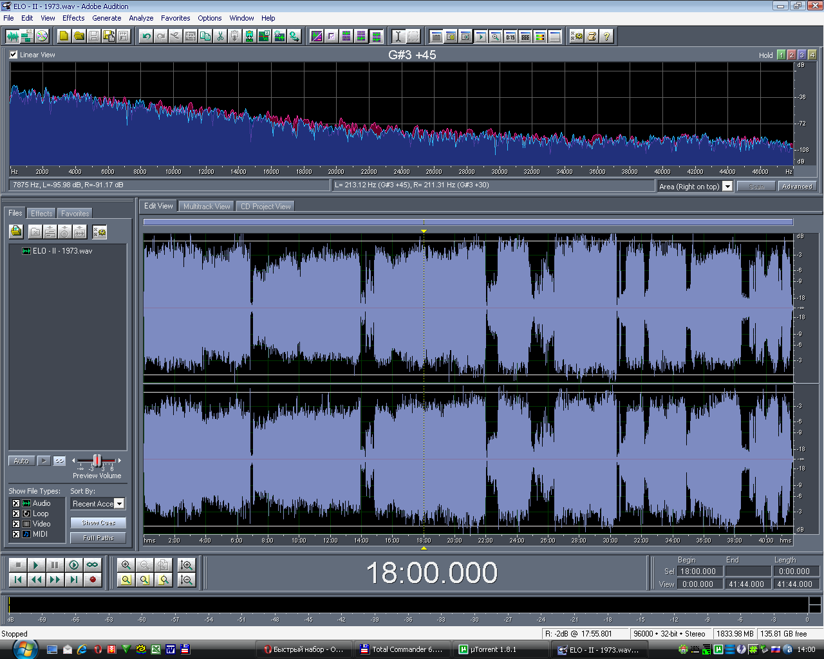Toggle the Audio file type checkbox
Viewport: 824px width, 659px height.
click(x=16, y=503)
